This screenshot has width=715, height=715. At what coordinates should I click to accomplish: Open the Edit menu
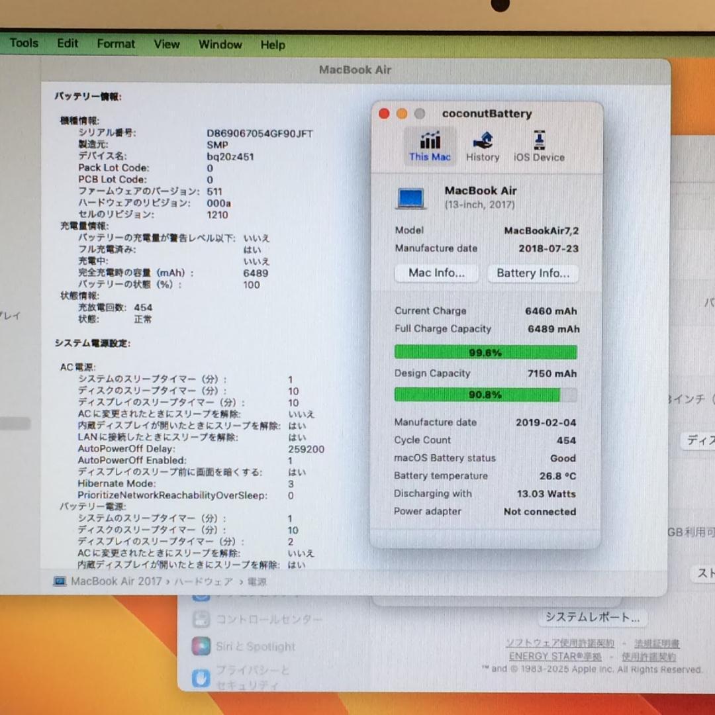click(x=68, y=43)
